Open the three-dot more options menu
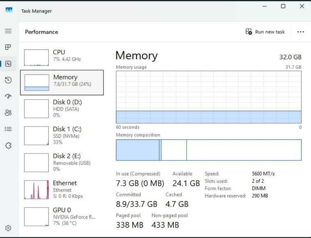Screen dimensions: 311x238 click(x=300, y=32)
